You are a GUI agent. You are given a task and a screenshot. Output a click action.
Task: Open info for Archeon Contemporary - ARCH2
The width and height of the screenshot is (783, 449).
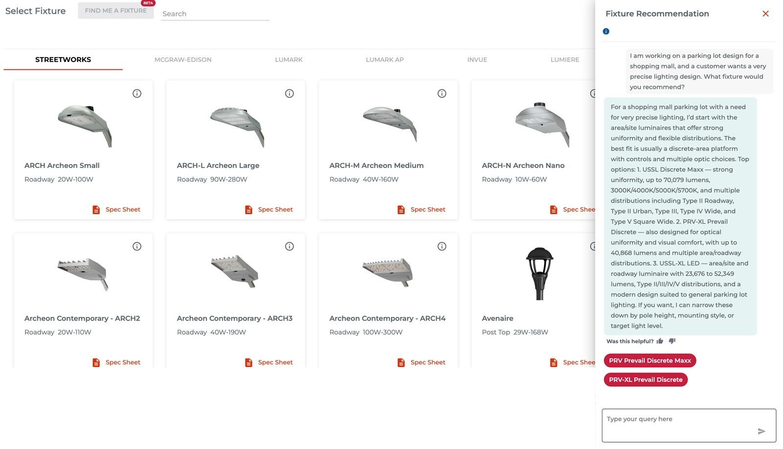coord(137,246)
